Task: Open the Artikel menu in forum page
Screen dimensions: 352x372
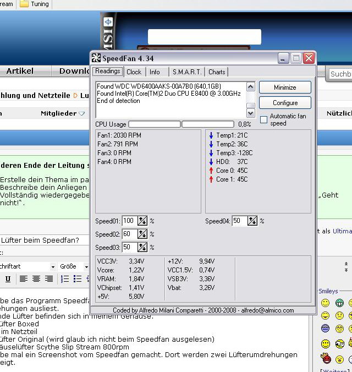Action: pyautogui.click(x=20, y=71)
